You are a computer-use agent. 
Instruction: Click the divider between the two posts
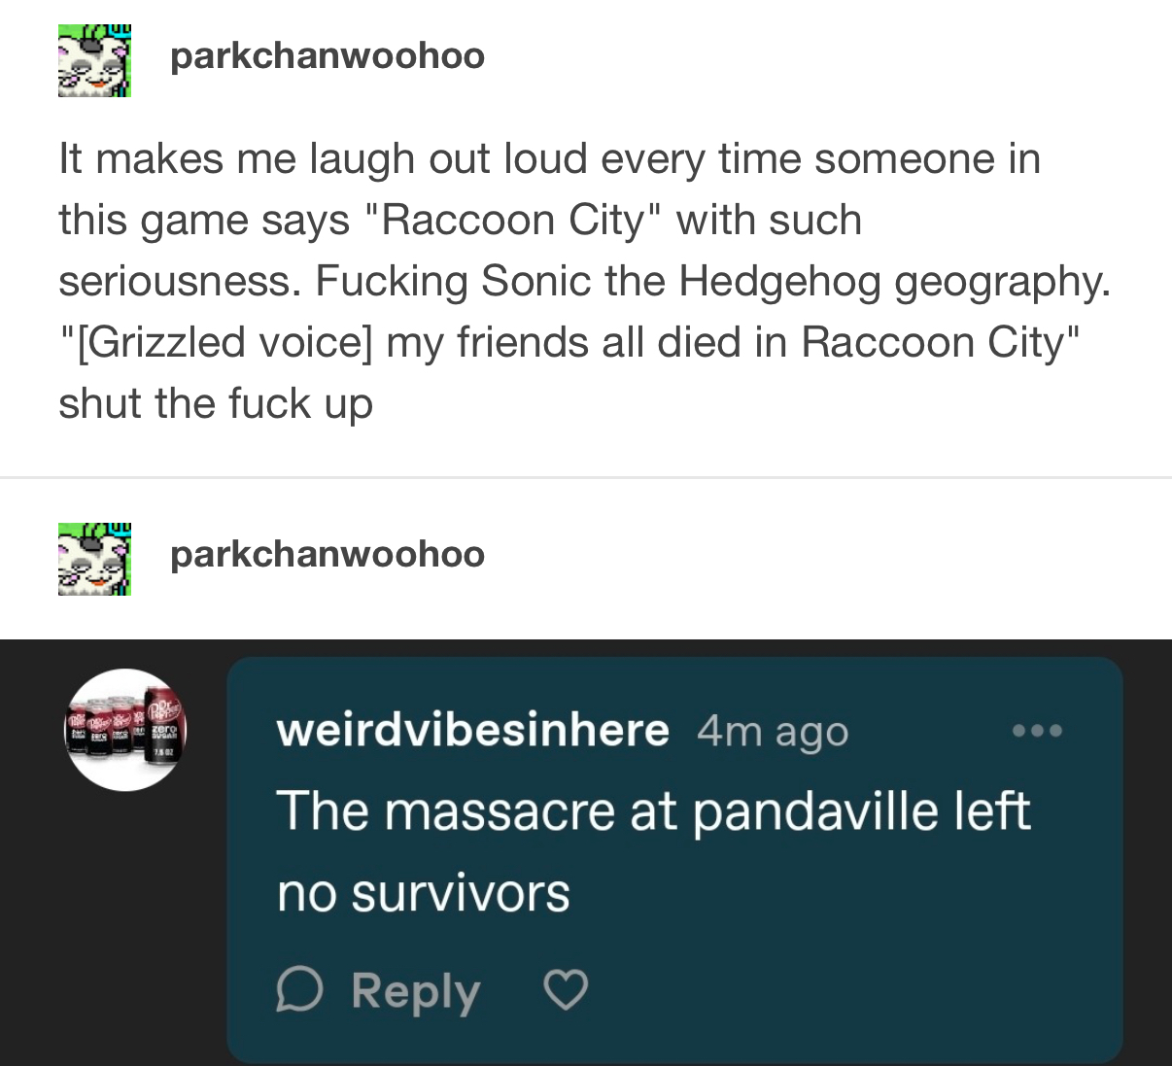click(x=586, y=477)
